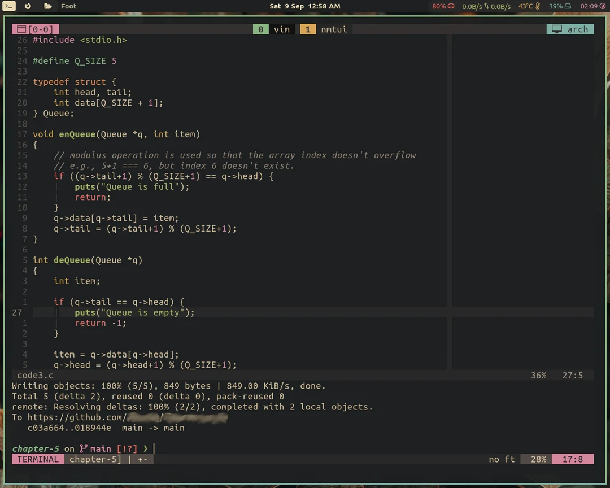Click the '+-' window flags indicator
Screen dimensions: 610x488
tap(142, 459)
